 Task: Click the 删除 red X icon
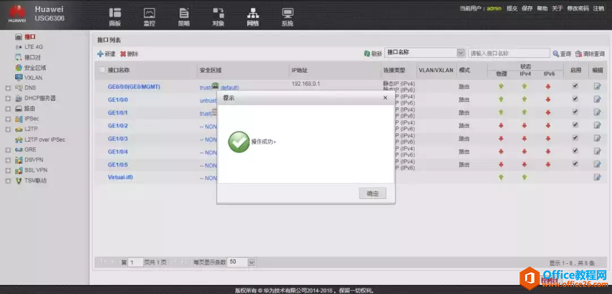pos(123,54)
